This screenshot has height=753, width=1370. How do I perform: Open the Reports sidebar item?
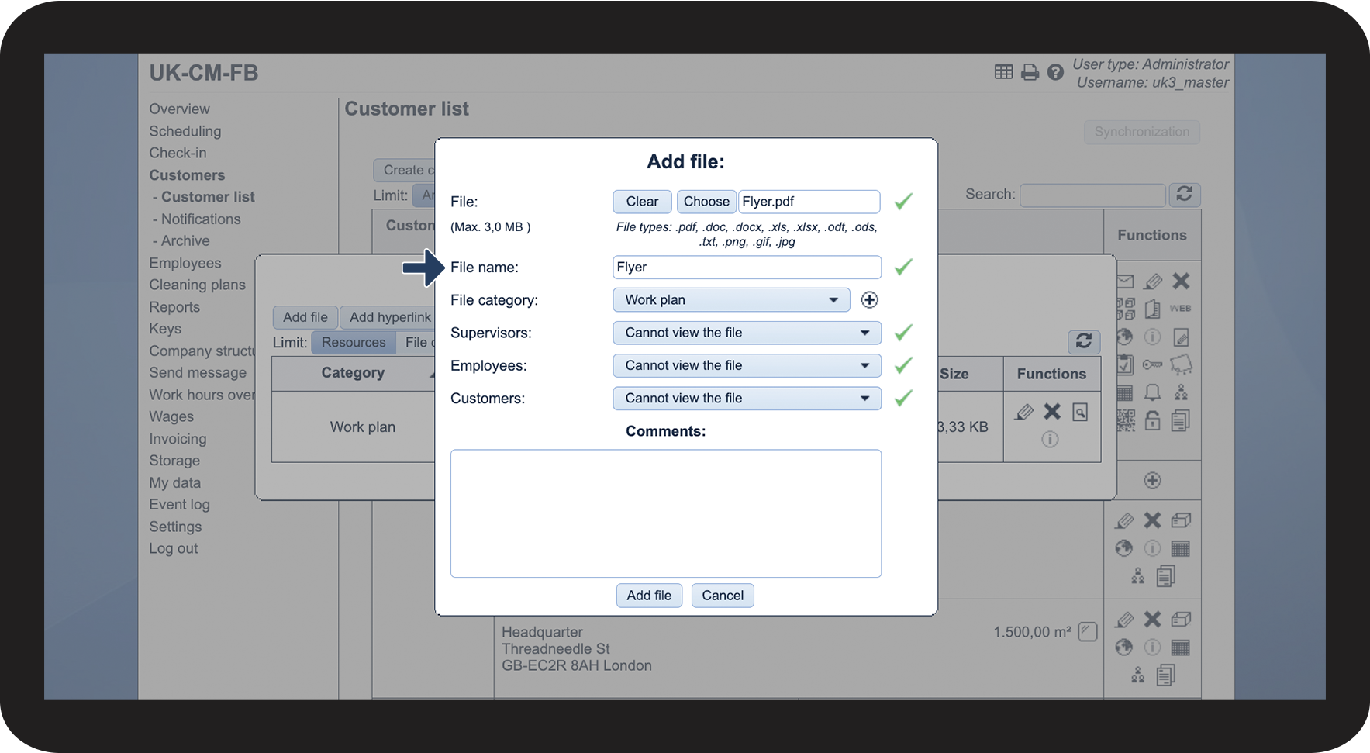tap(174, 307)
